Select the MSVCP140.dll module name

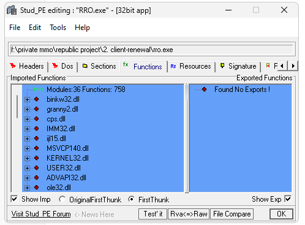(x=67, y=148)
